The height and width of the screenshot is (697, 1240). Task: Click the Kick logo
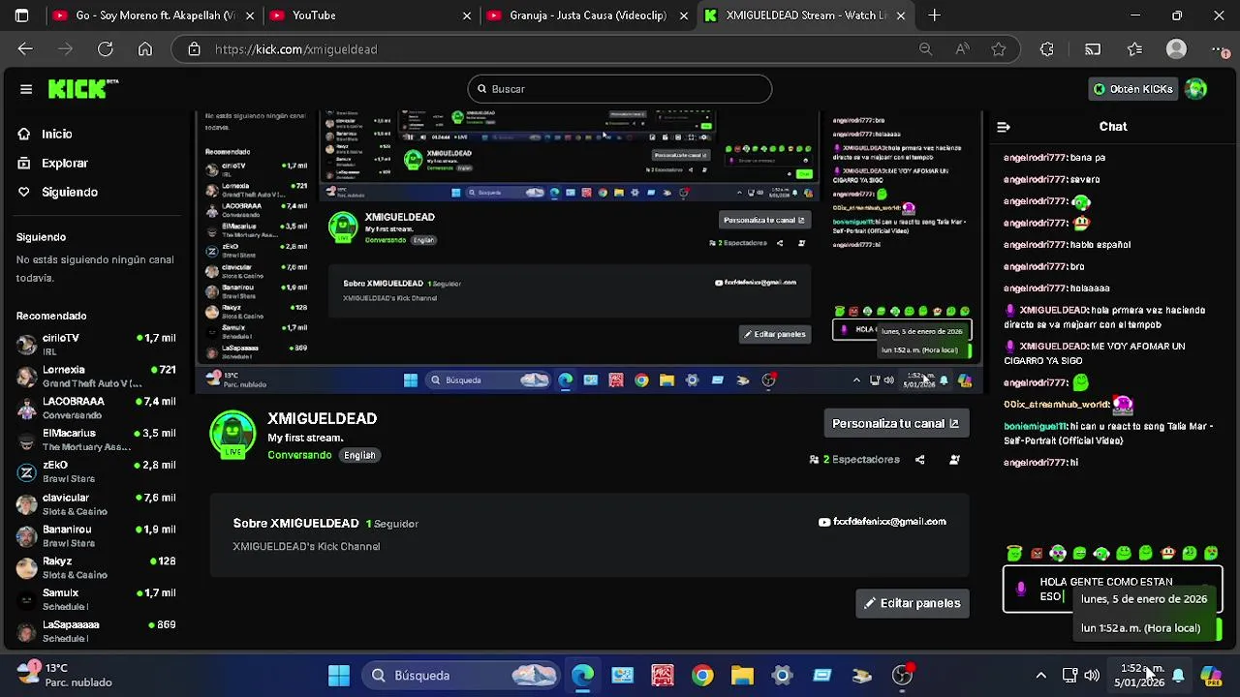pyautogui.click(x=83, y=88)
